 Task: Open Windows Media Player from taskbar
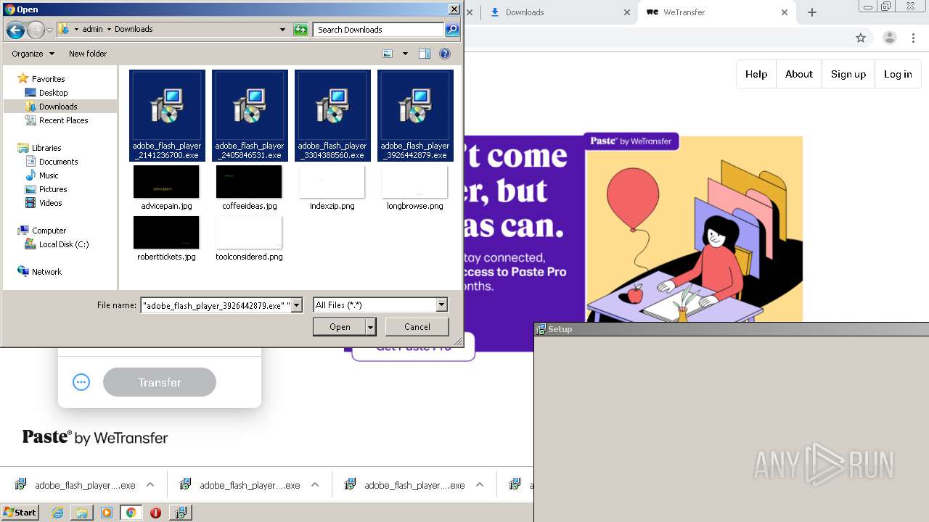pyautogui.click(x=107, y=513)
